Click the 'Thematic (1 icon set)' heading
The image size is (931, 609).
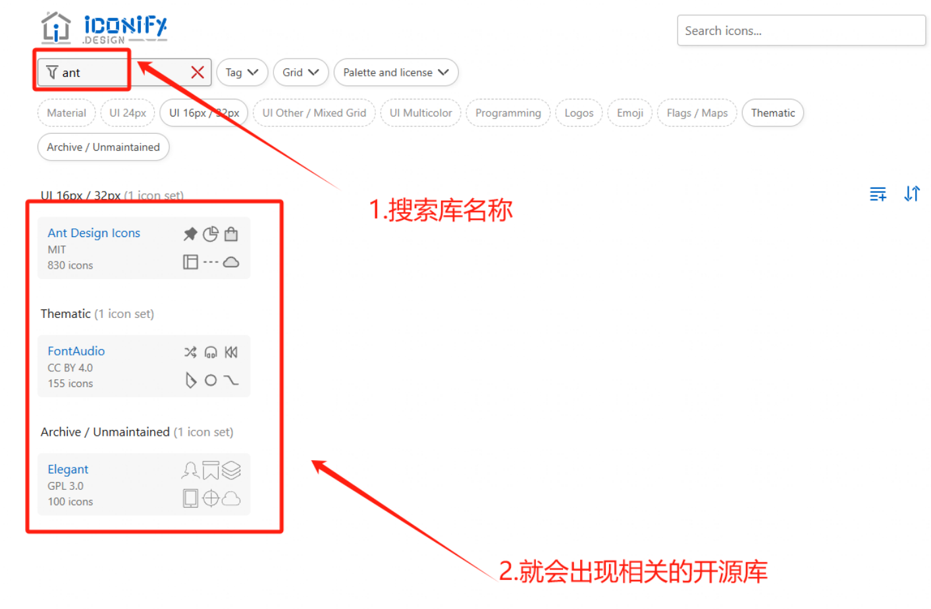[97, 314]
